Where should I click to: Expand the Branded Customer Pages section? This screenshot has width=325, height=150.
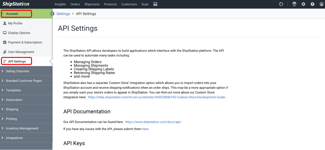click(x=26, y=81)
